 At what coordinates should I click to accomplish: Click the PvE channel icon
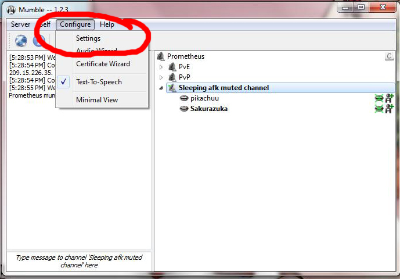coord(172,67)
